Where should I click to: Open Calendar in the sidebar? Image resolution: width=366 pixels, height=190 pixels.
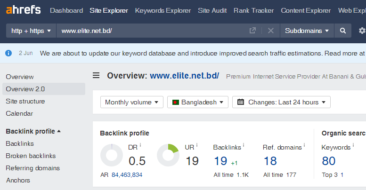[19, 113]
